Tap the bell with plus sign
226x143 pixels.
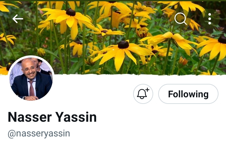(143, 94)
